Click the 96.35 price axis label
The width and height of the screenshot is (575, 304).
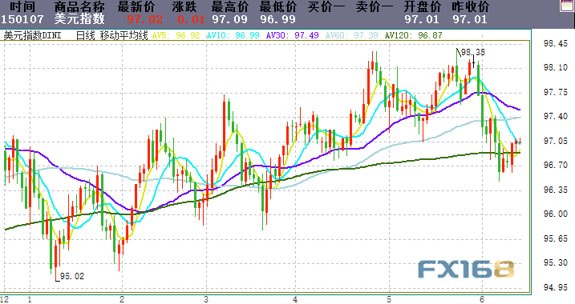(x=556, y=190)
